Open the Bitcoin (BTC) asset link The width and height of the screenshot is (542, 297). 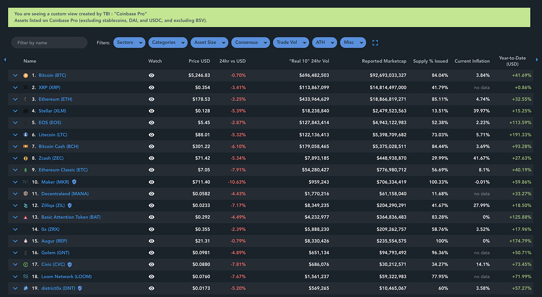pyautogui.click(x=52, y=75)
